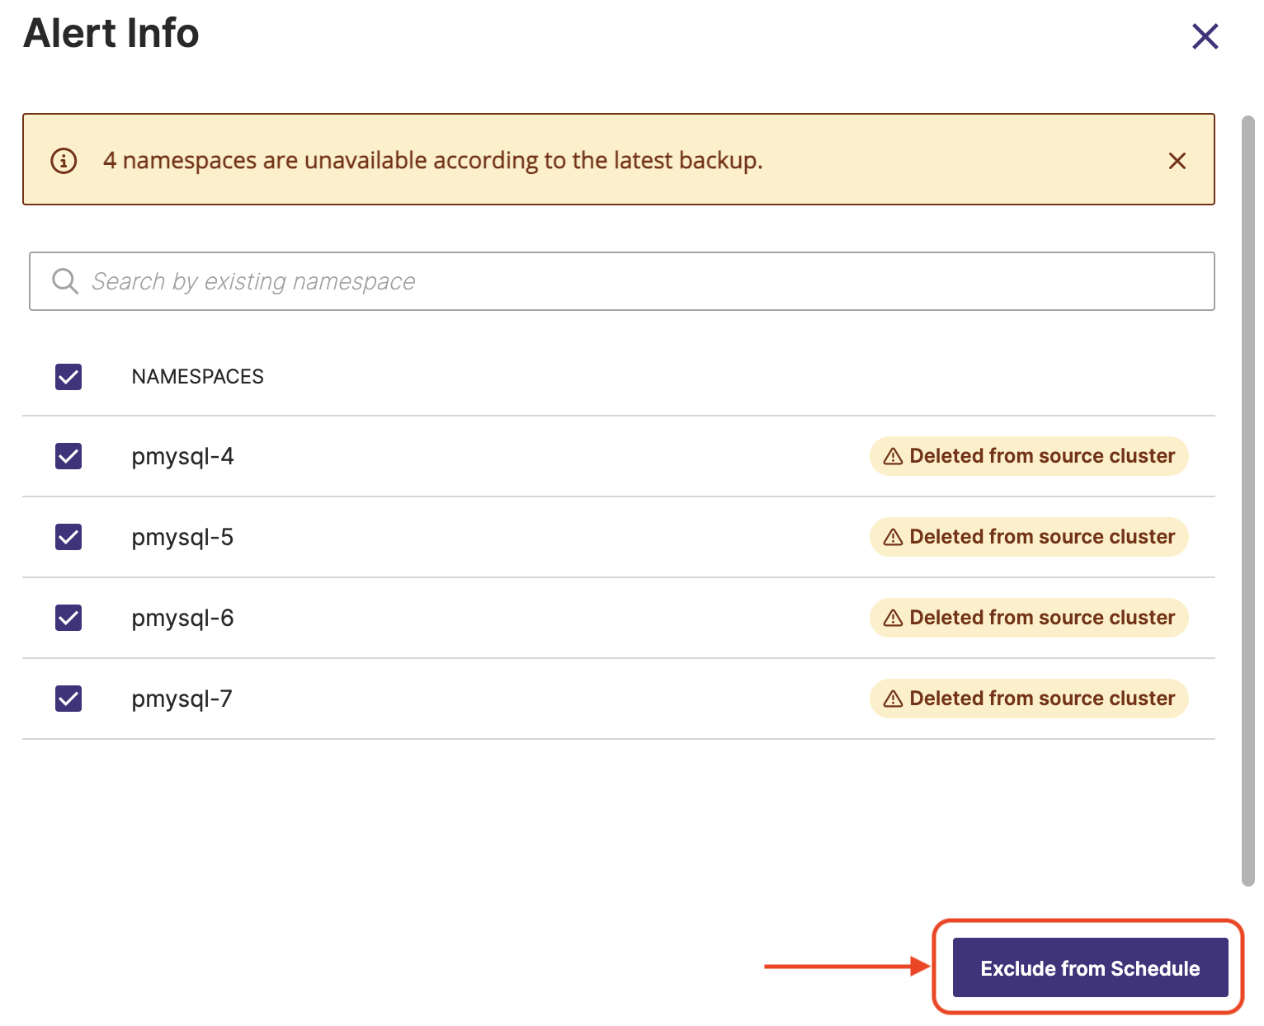
Task: Click warning triangle icon for pmysql-5
Action: (x=893, y=538)
